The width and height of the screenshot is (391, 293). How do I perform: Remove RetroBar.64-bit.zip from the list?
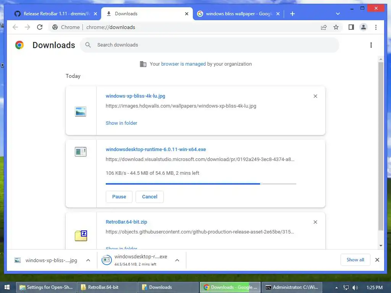tap(315, 222)
